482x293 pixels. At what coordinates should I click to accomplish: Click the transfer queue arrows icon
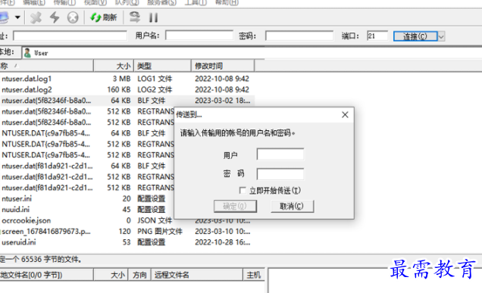point(135,17)
